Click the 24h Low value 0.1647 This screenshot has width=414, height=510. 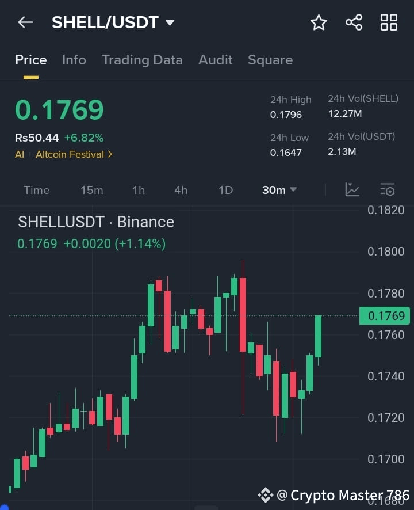(286, 152)
